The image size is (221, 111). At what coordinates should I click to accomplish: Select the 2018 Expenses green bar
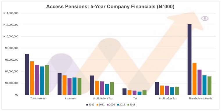tap(79, 86)
